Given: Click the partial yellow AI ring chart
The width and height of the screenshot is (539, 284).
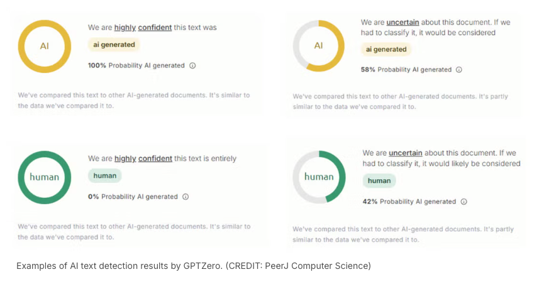Looking at the screenshot, I should coord(319,46).
